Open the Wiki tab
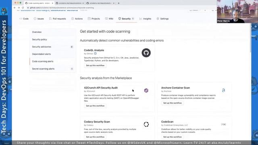The width and height of the screenshot is (258, 145). pos(109,19)
